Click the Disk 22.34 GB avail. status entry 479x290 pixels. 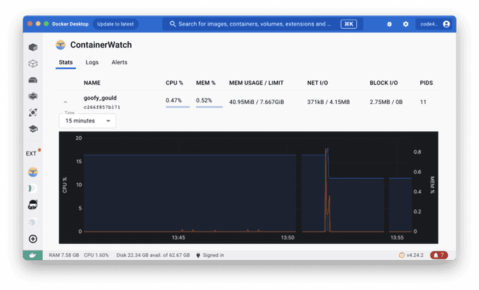[x=153, y=255]
